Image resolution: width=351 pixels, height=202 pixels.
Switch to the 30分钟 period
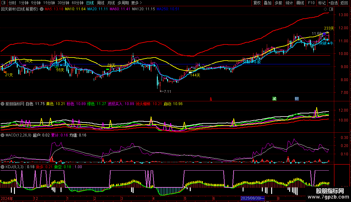tap(63, 3)
